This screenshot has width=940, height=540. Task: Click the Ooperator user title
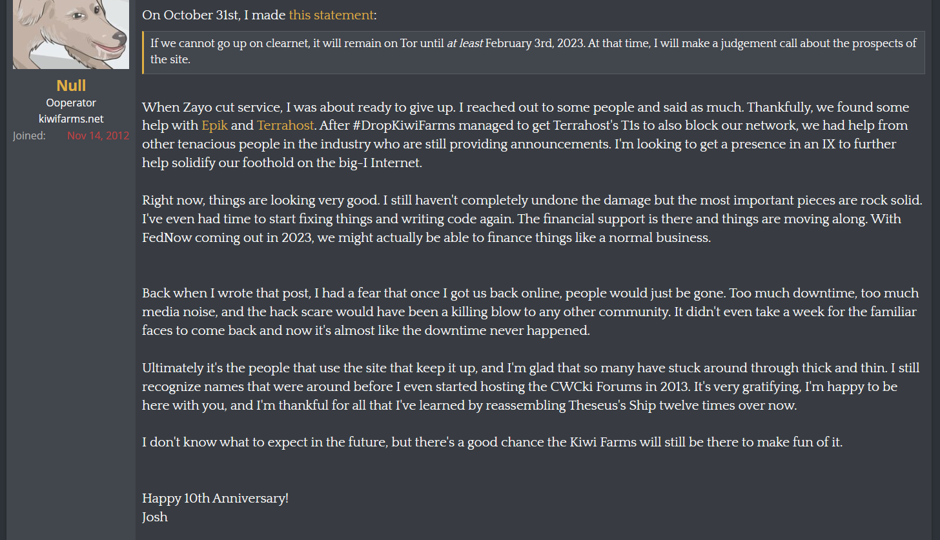(x=71, y=103)
